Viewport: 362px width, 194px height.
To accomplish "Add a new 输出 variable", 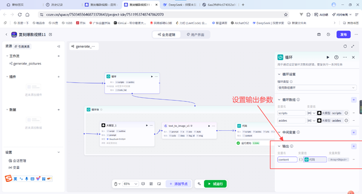I will click(354, 146).
